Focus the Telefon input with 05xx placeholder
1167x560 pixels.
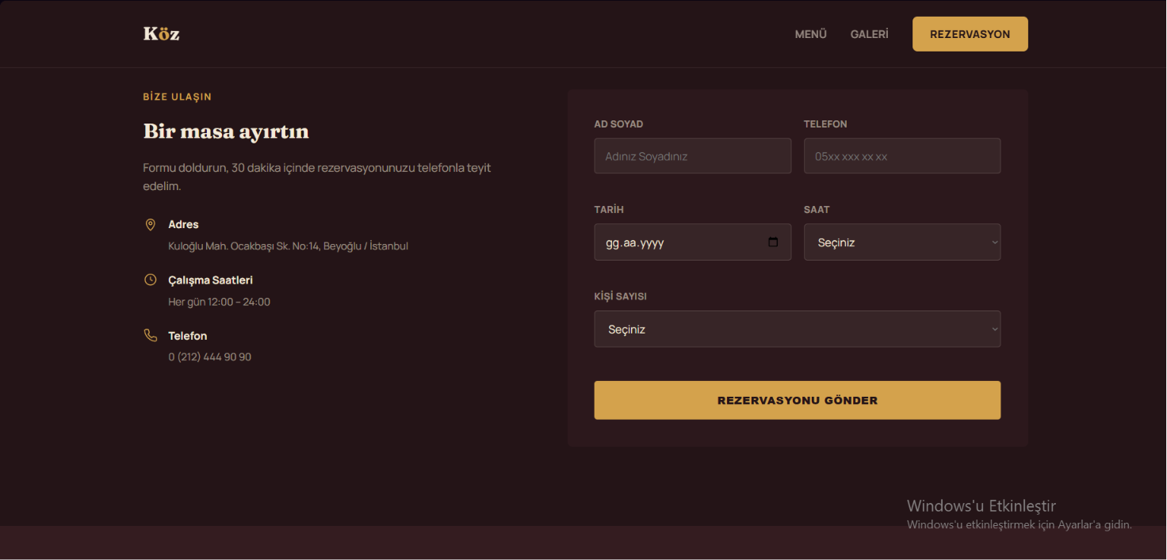click(x=901, y=156)
